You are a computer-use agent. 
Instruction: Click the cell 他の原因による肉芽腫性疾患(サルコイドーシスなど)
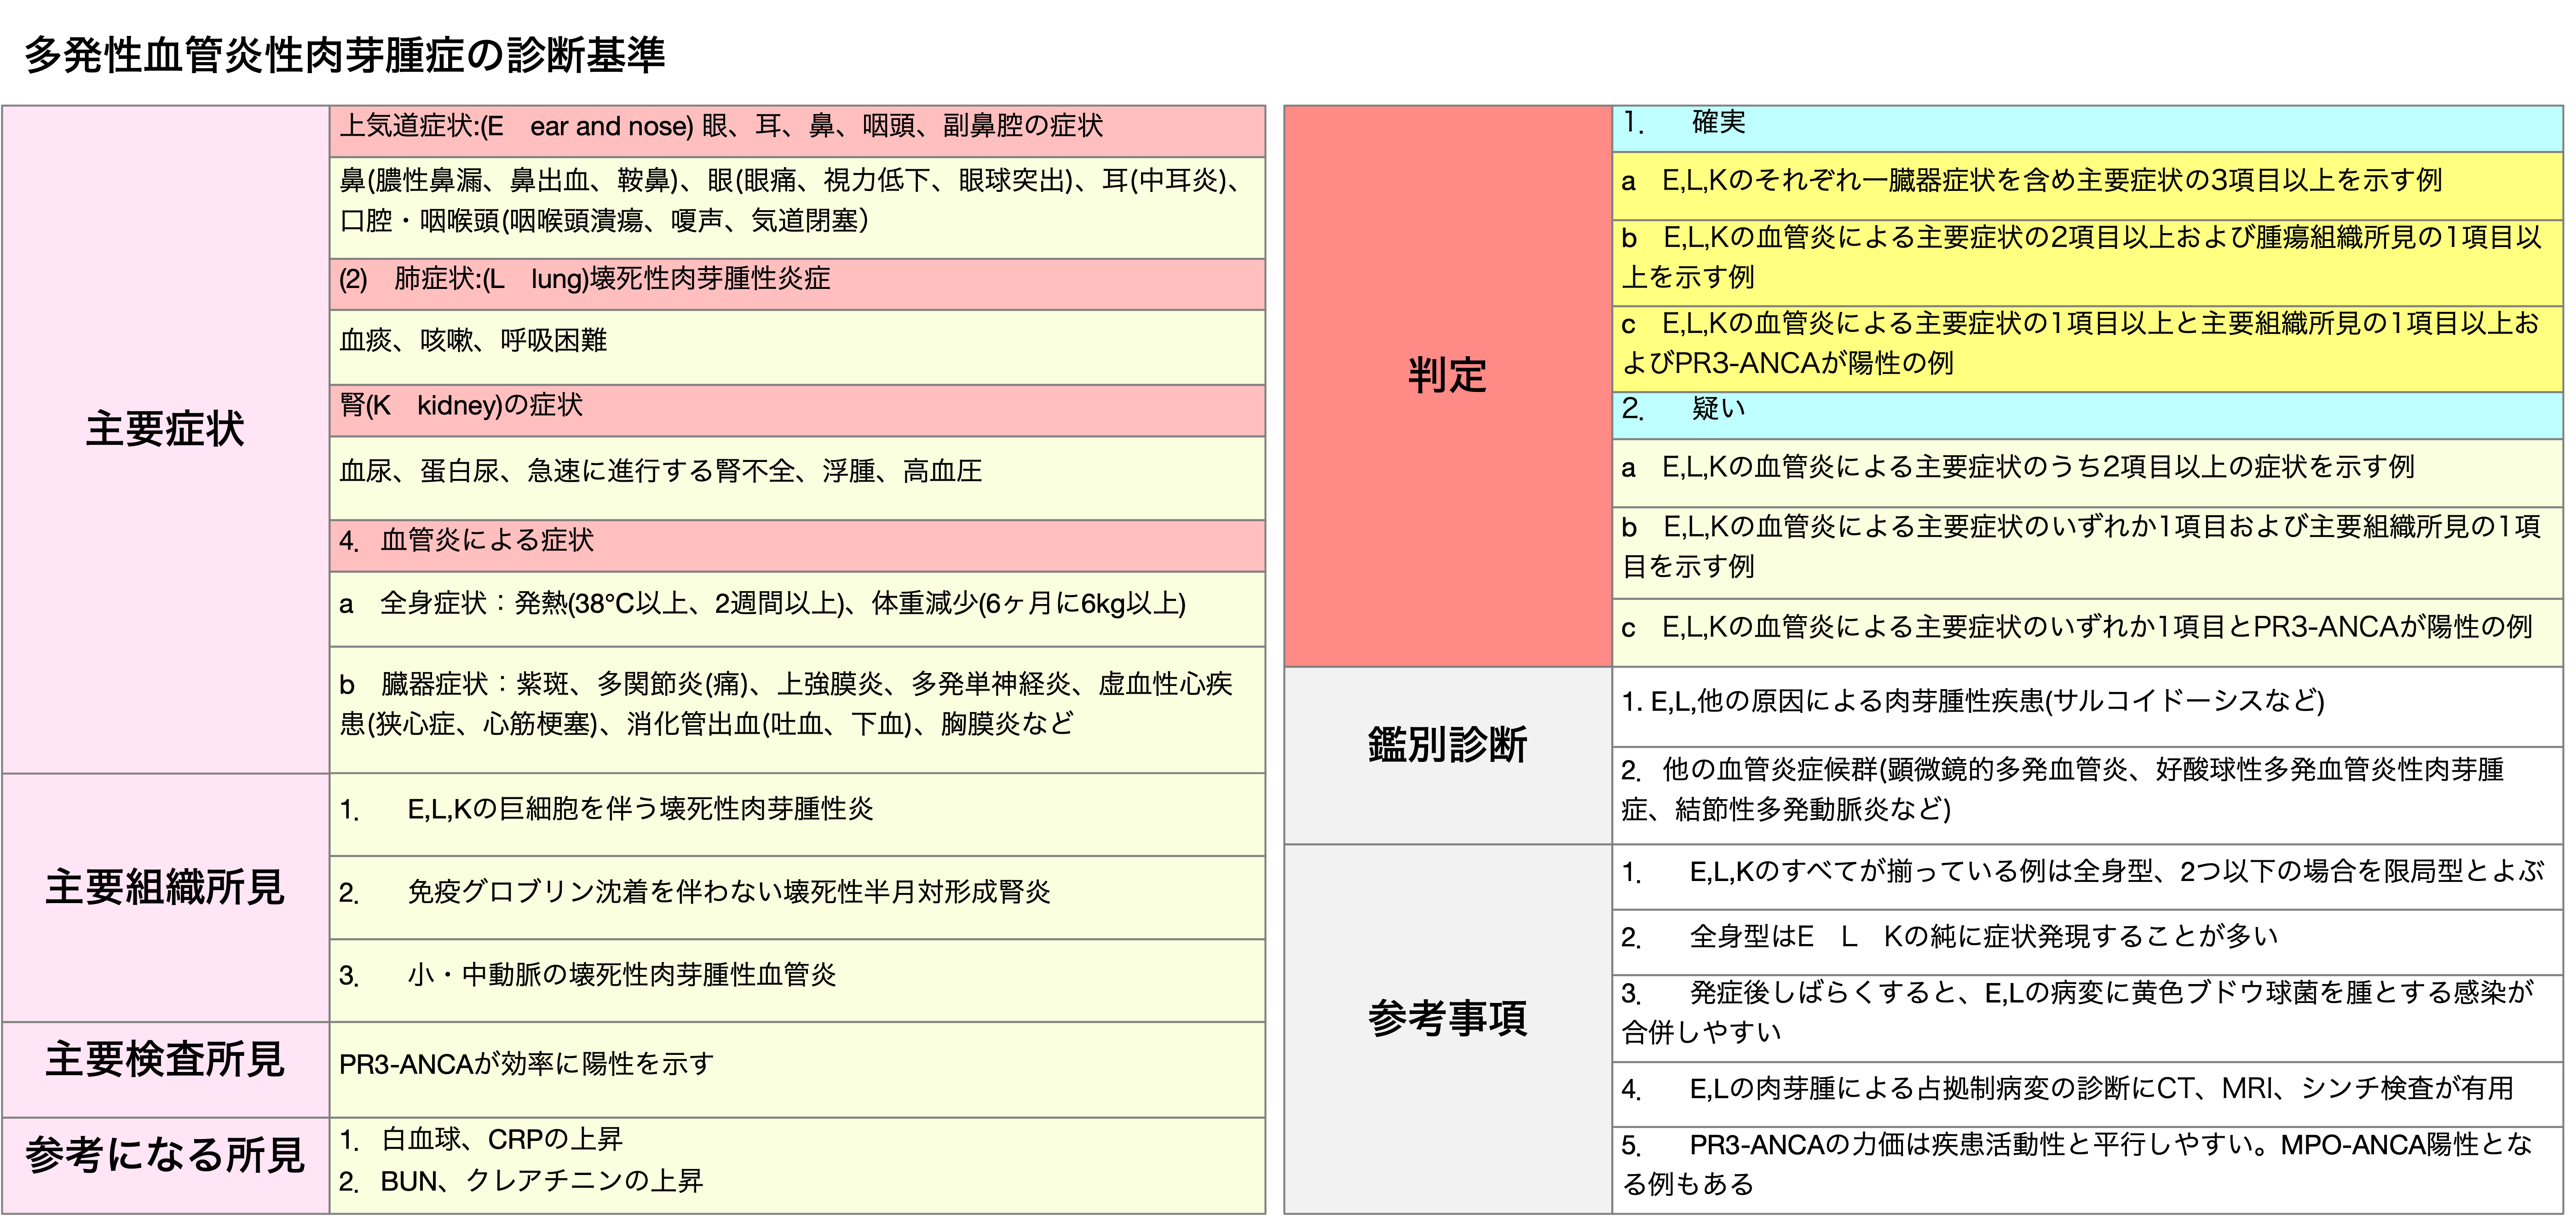pyautogui.click(x=2087, y=707)
